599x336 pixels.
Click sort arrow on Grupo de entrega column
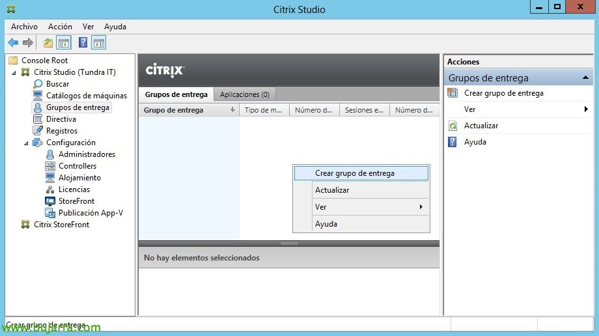pyautogui.click(x=232, y=110)
